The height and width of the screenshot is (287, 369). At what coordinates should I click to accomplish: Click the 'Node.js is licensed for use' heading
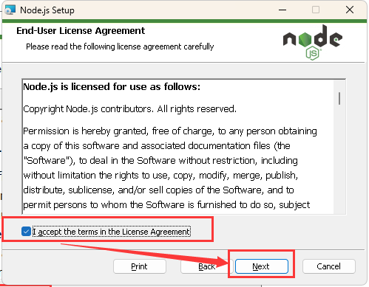pos(112,87)
